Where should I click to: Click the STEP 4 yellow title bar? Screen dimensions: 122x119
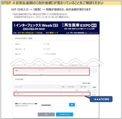click(61, 3)
